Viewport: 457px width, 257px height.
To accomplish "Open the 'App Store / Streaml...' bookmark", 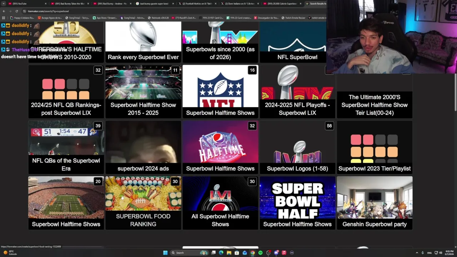I will coord(105,18).
